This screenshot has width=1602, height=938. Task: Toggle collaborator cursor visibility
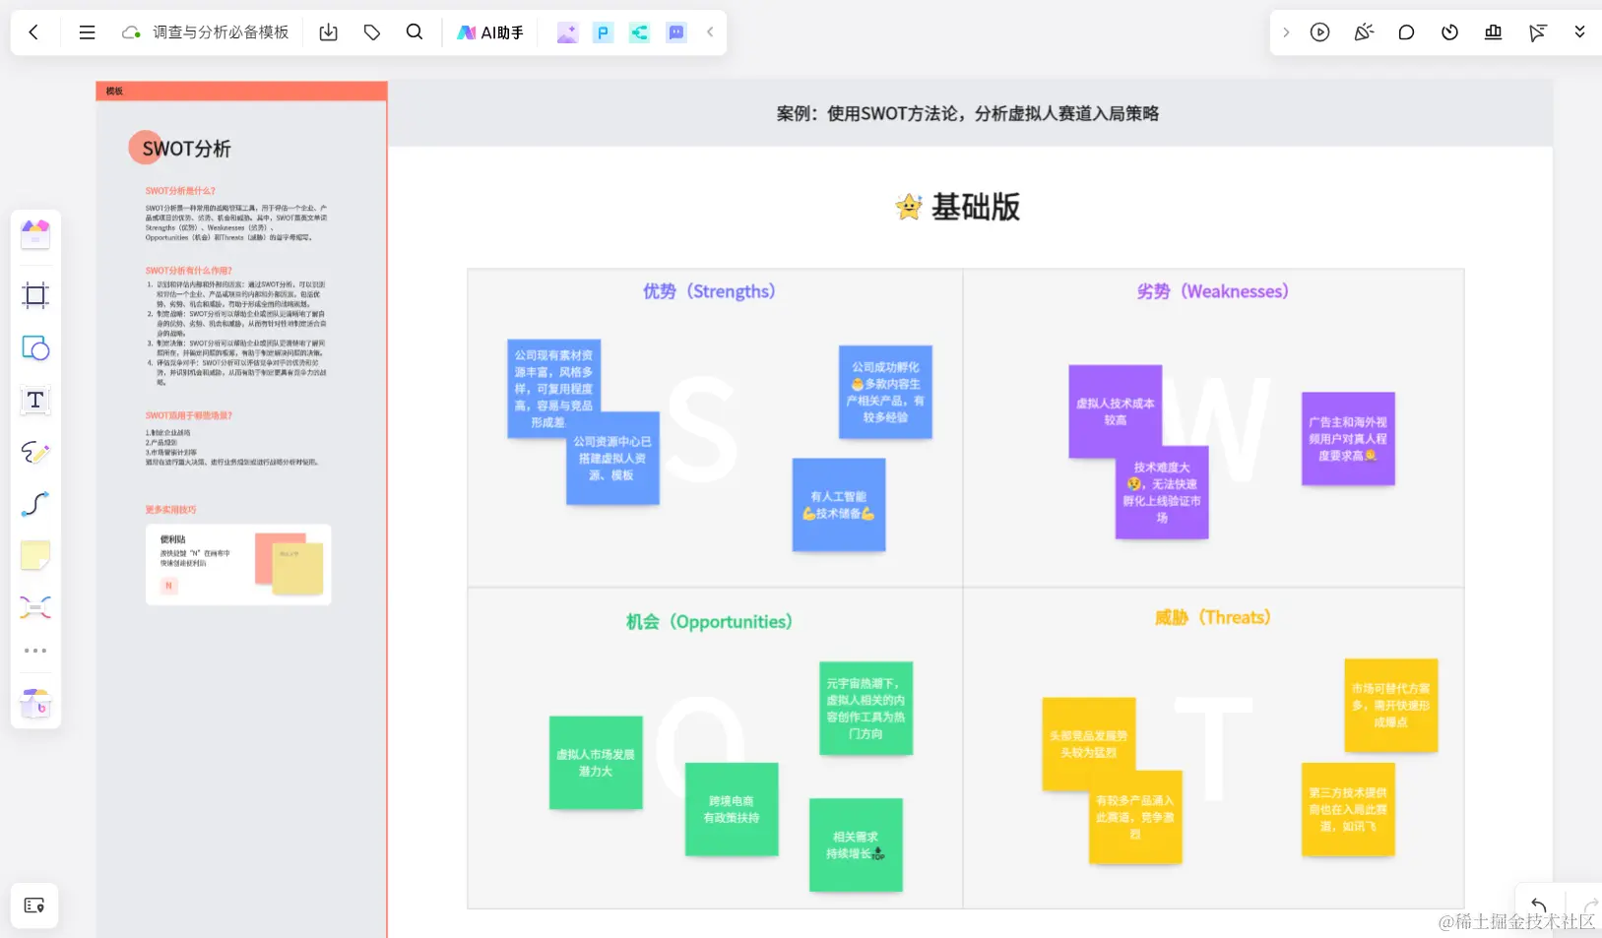pos(1535,31)
